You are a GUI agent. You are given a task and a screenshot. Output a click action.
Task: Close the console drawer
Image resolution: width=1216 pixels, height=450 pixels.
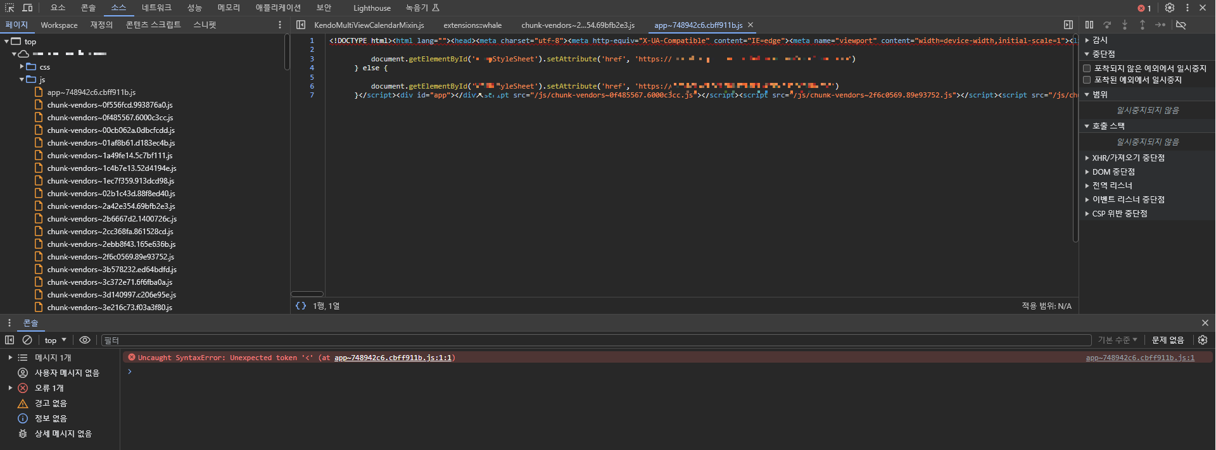tap(1205, 323)
